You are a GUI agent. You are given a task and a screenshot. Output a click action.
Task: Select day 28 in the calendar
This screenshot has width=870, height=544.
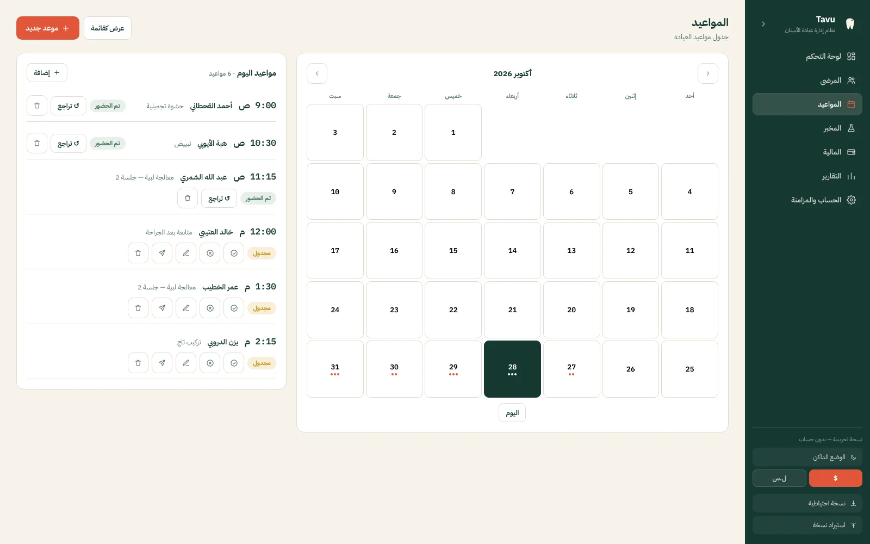click(x=512, y=369)
